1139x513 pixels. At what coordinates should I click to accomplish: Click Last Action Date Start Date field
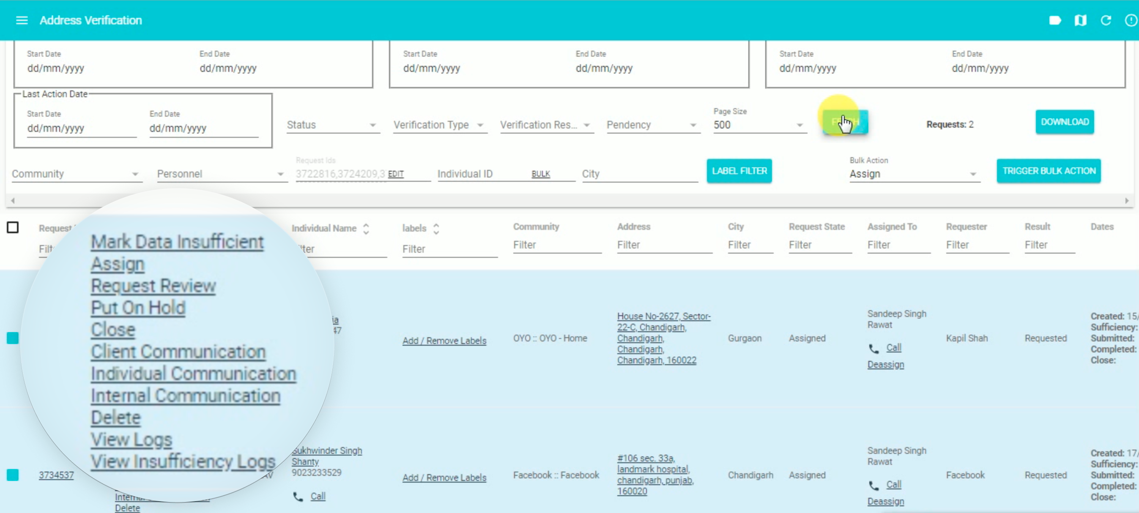click(81, 128)
